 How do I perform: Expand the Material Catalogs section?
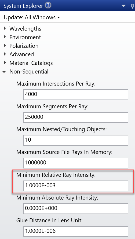pyautogui.click(x=5, y=63)
